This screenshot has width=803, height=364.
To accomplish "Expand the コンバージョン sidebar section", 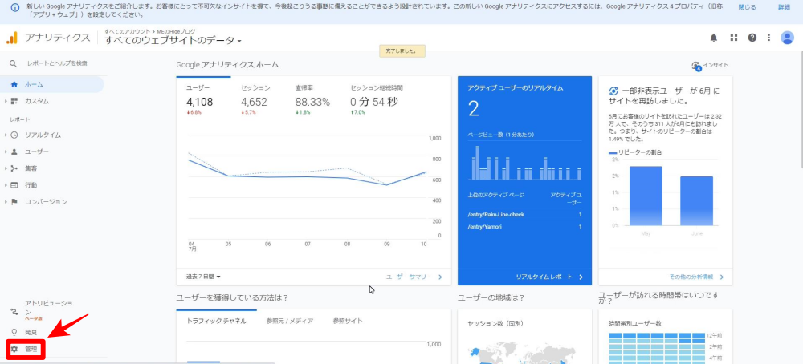I will pos(6,202).
